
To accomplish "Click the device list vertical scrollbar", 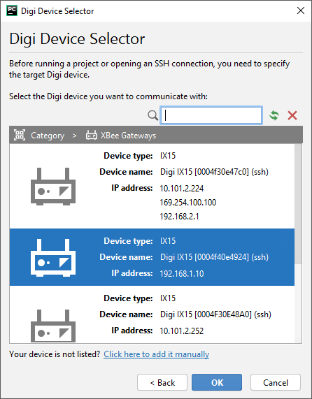I will click(298, 204).
